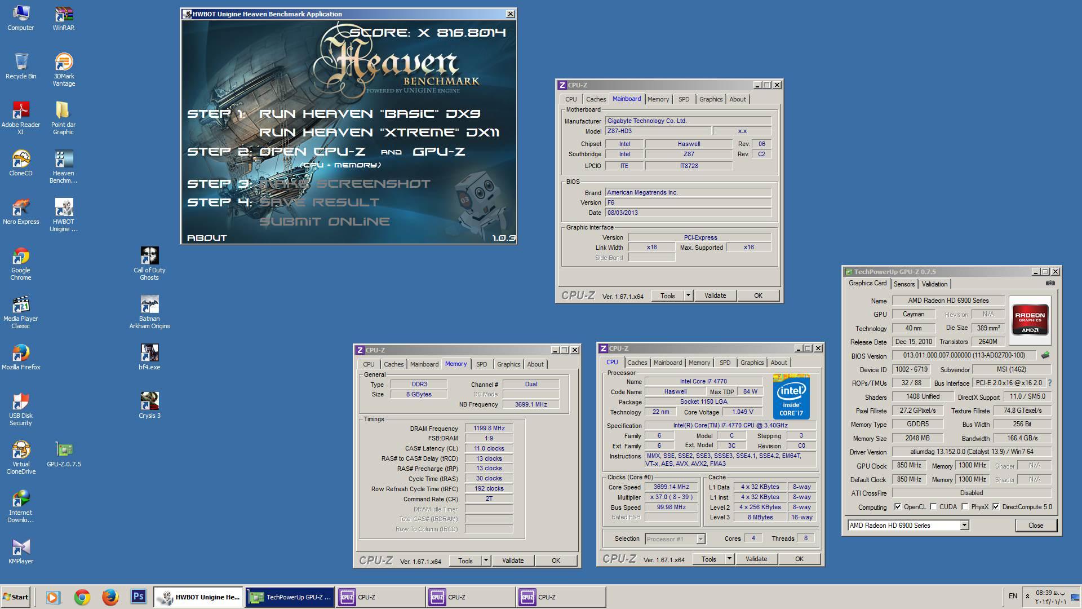Open the SPD tab in Mainboard CPU-Z window
The image size is (1082, 609).
[x=684, y=99]
